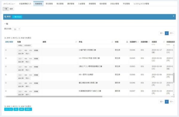Viewport: 179px width, 117px height.
Task: Open the 登録 sub-tab button
Action: (x=11, y=9)
